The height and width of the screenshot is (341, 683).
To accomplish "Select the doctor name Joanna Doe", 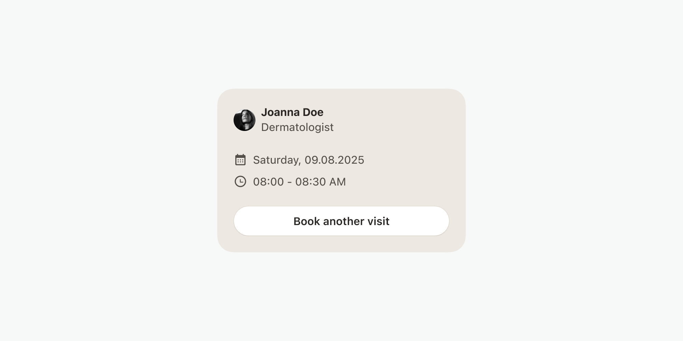I will 292,112.
